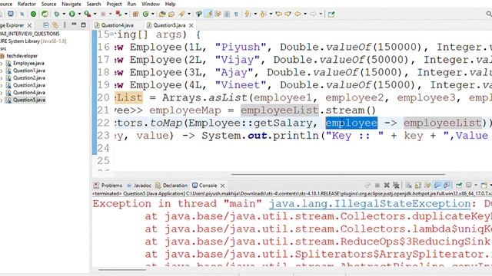
Task: Click the console horizontal scrollbar
Action: point(122,269)
